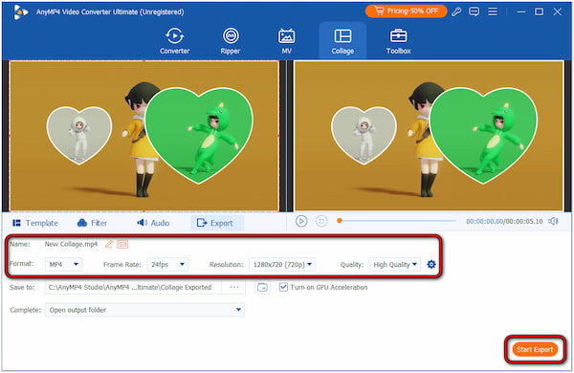
Task: Click the Start Export button
Action: pyautogui.click(x=535, y=350)
